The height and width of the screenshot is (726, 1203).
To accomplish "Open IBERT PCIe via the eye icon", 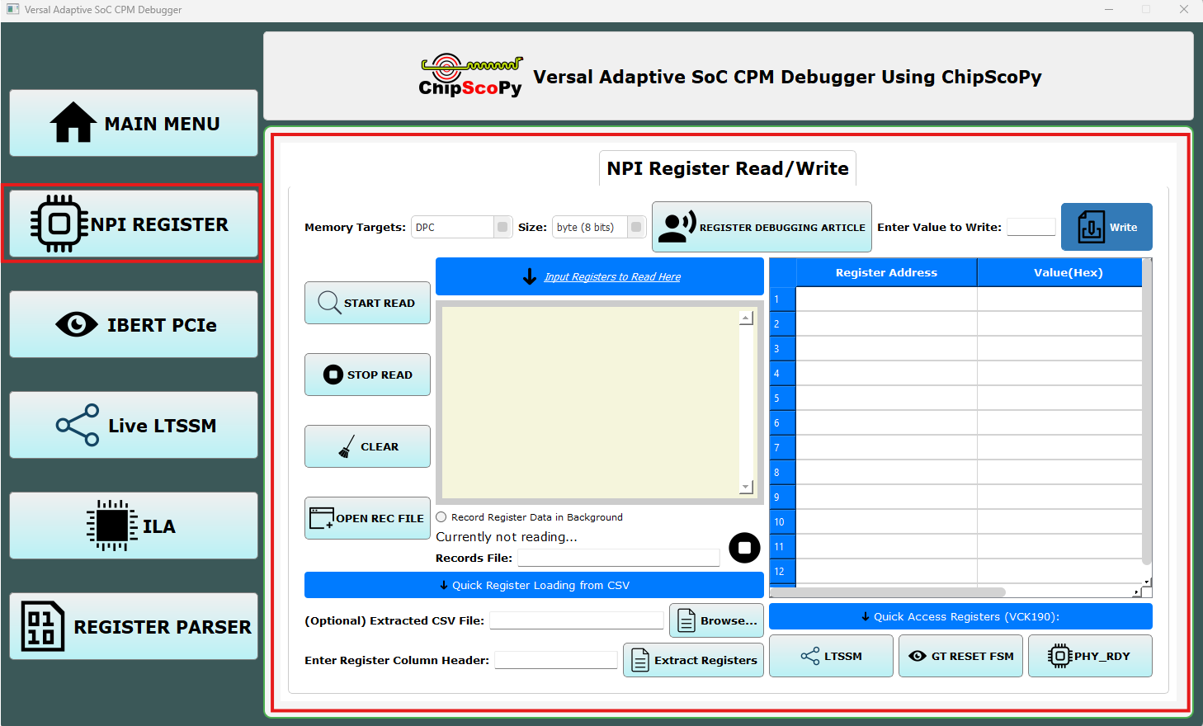I will (77, 324).
